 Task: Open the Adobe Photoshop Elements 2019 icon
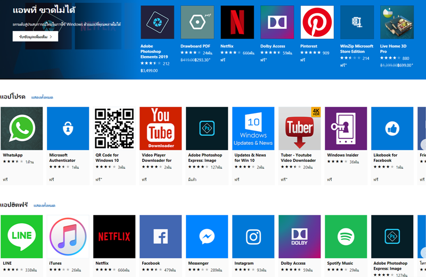click(x=157, y=22)
